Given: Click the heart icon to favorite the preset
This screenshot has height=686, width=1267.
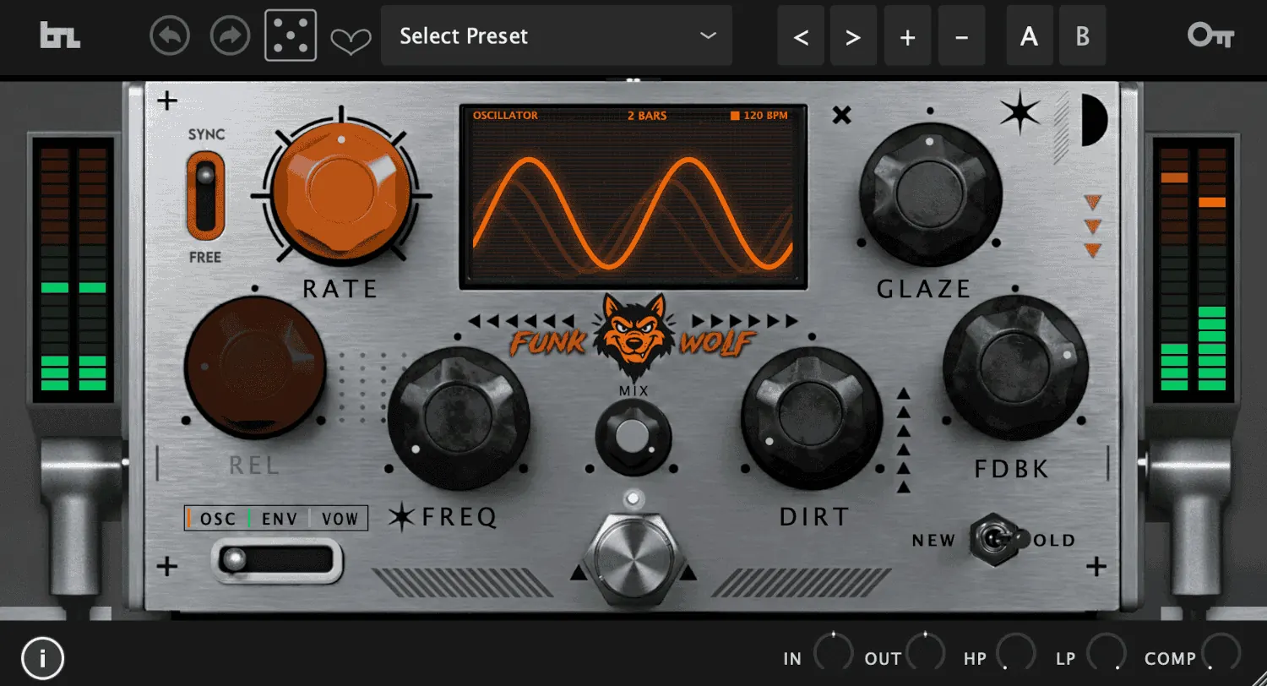Looking at the screenshot, I should [351, 38].
